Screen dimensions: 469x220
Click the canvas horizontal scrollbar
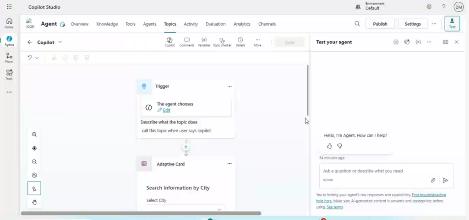(141, 214)
